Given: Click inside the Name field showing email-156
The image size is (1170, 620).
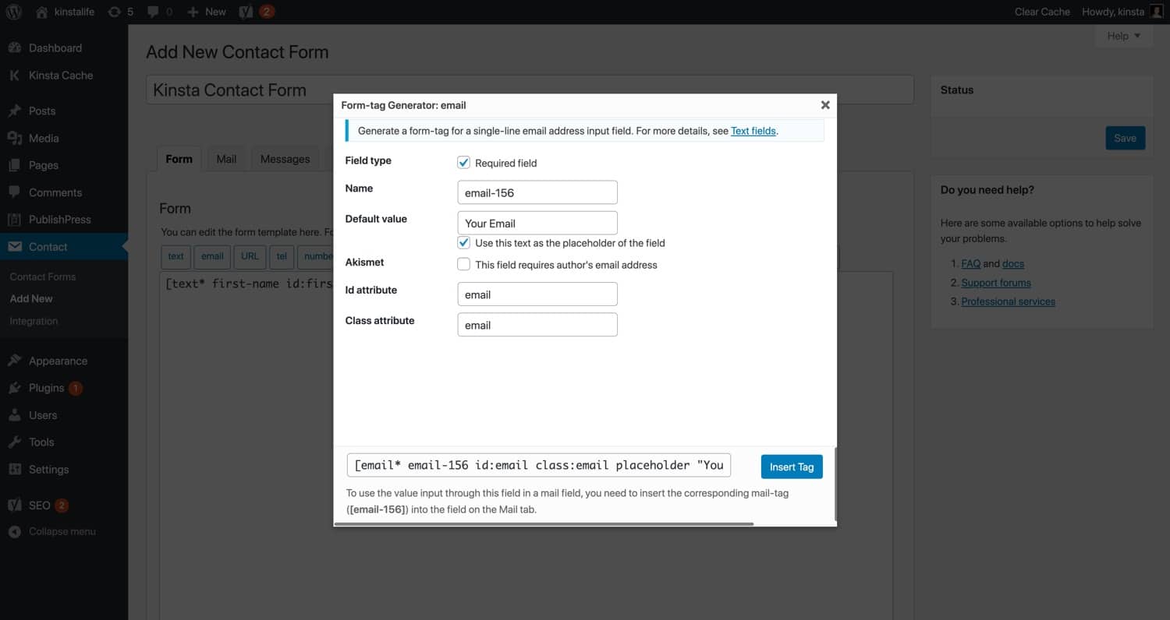Looking at the screenshot, I should coord(537,192).
